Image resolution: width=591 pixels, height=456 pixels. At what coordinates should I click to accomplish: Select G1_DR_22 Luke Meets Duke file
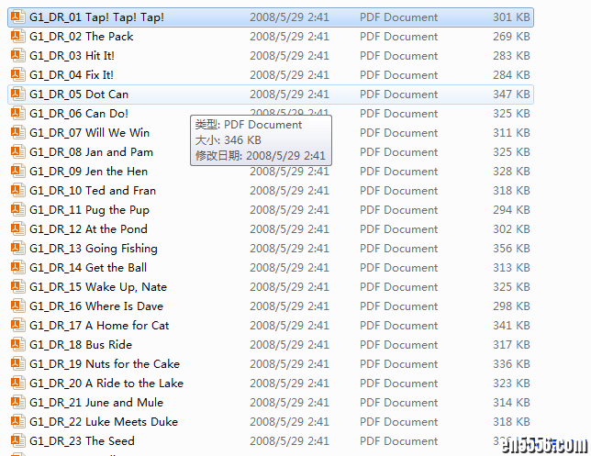pos(103,422)
